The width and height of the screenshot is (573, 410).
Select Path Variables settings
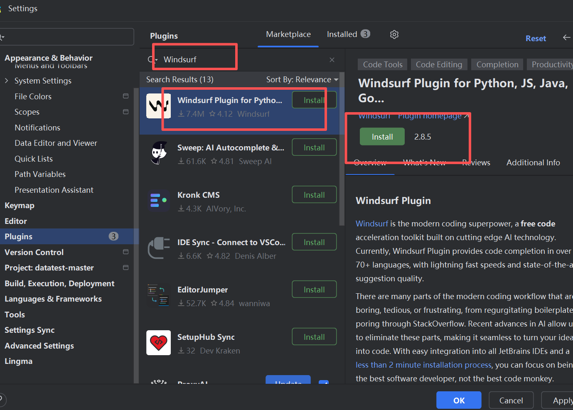40,174
